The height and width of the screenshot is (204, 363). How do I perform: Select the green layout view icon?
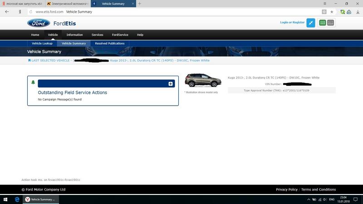pos(322,22)
